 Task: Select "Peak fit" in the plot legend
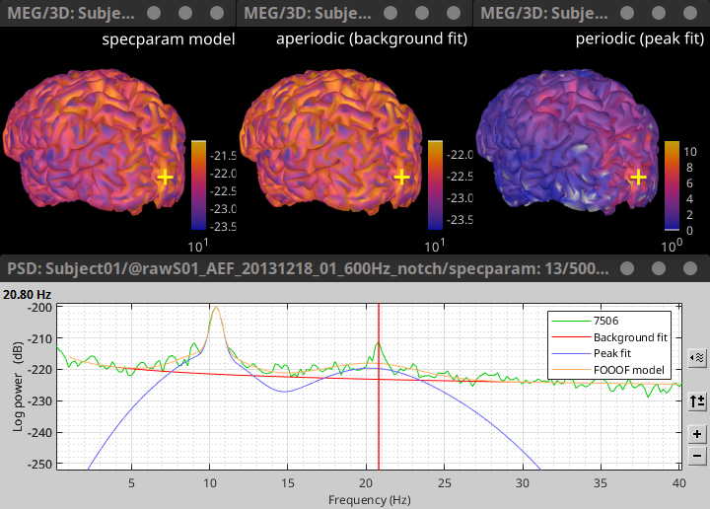point(620,353)
